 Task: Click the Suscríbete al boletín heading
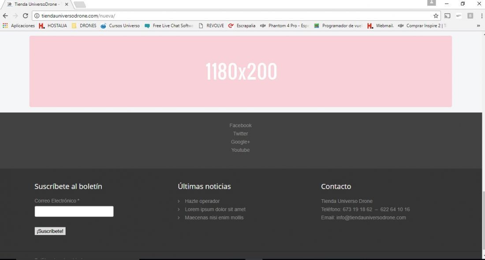coord(68,187)
